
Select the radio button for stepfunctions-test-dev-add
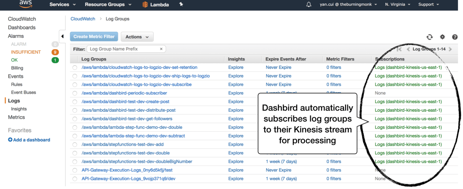click(74, 144)
